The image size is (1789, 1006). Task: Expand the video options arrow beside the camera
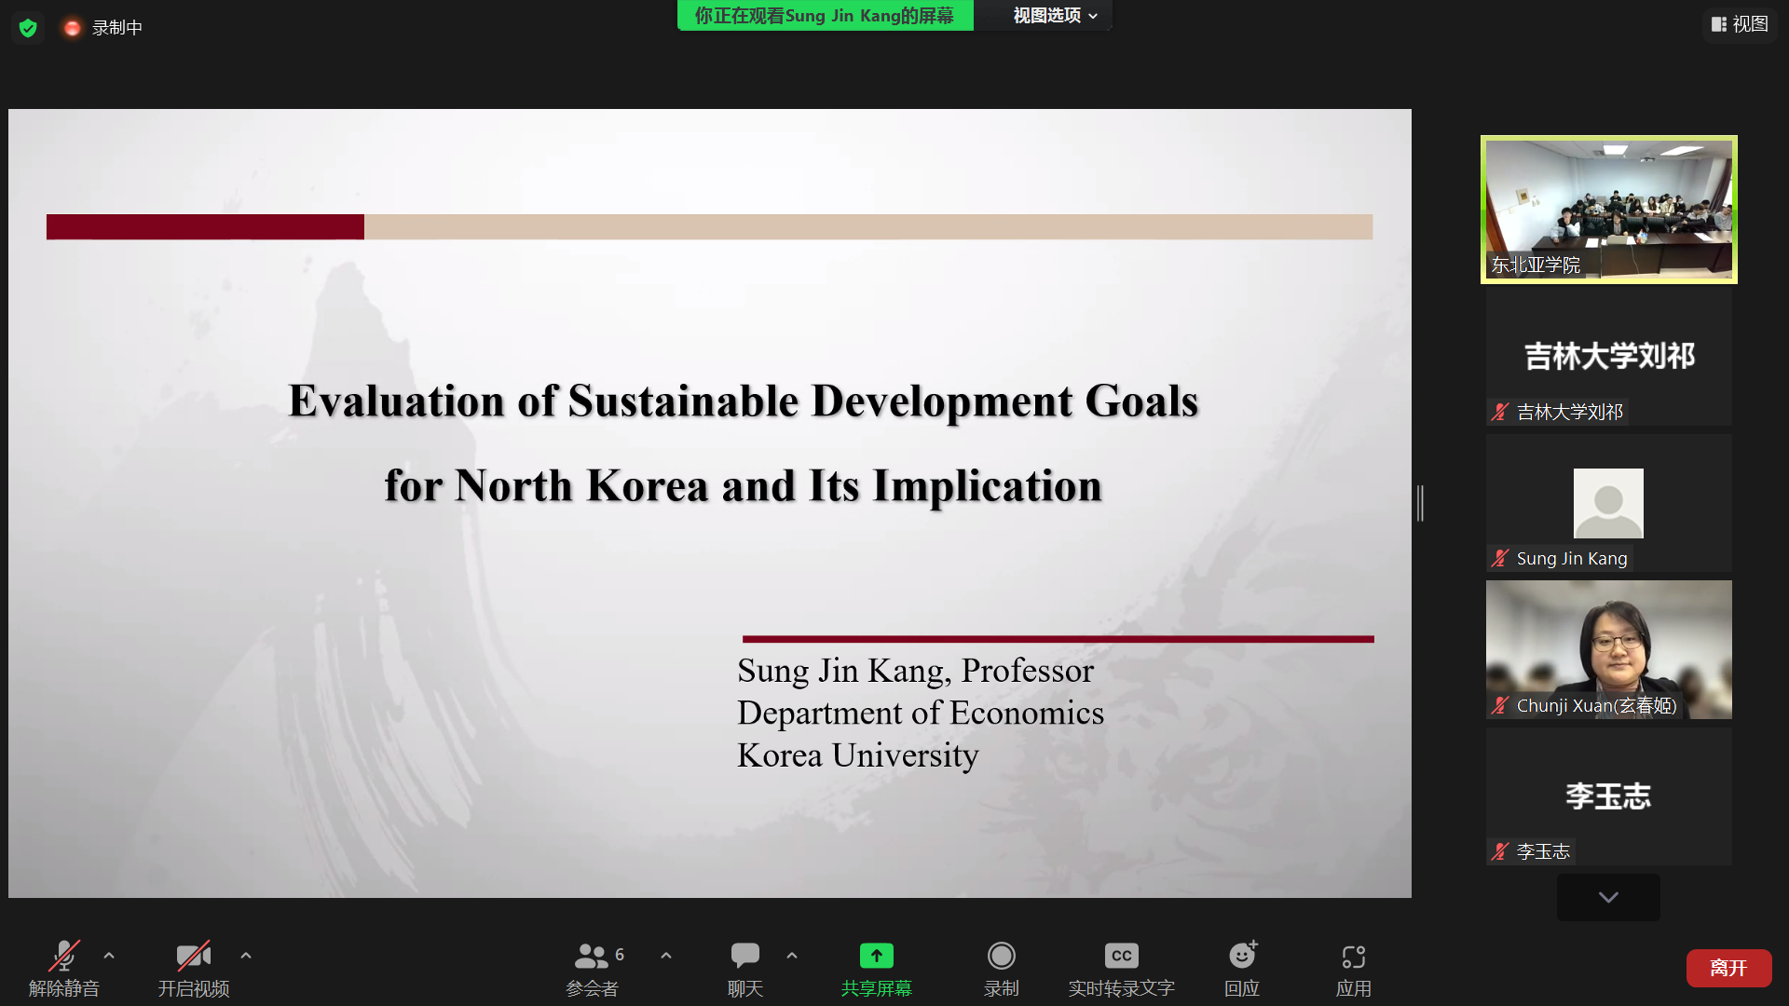click(x=246, y=956)
